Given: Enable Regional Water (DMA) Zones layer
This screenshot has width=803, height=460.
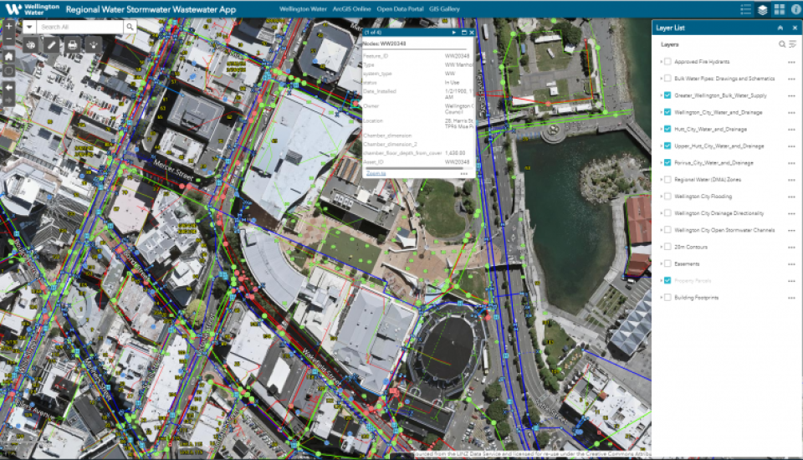Looking at the screenshot, I should [x=667, y=180].
